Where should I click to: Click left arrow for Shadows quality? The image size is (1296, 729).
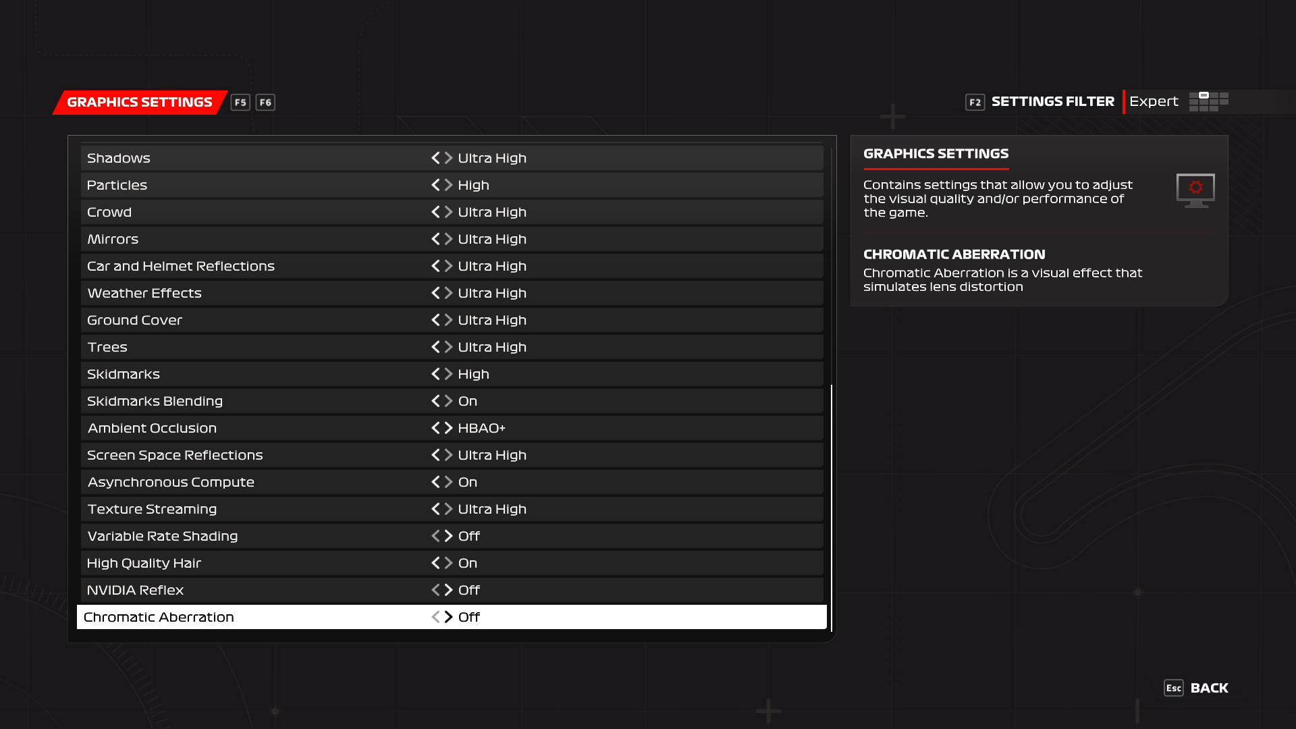435,158
